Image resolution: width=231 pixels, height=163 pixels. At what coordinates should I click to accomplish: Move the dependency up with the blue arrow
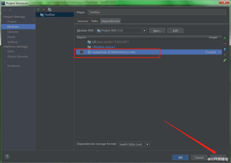pos(225,49)
